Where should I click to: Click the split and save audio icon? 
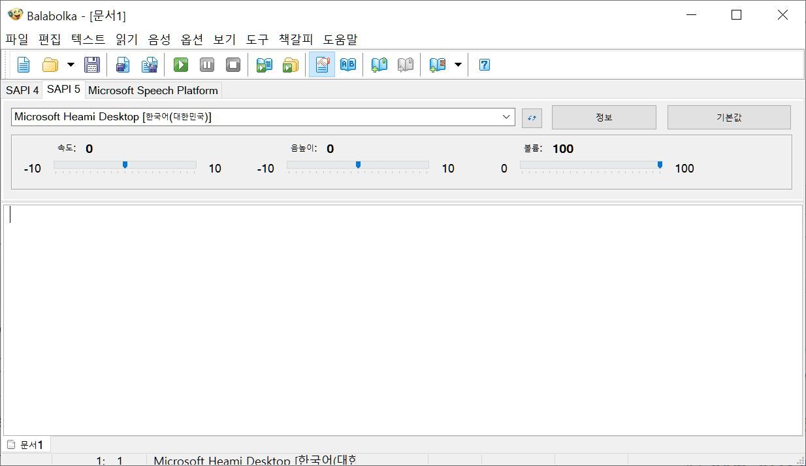click(x=150, y=65)
